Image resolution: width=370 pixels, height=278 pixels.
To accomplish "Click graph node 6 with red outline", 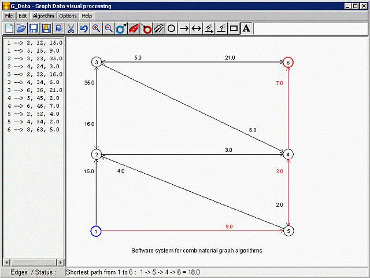I will pos(288,63).
